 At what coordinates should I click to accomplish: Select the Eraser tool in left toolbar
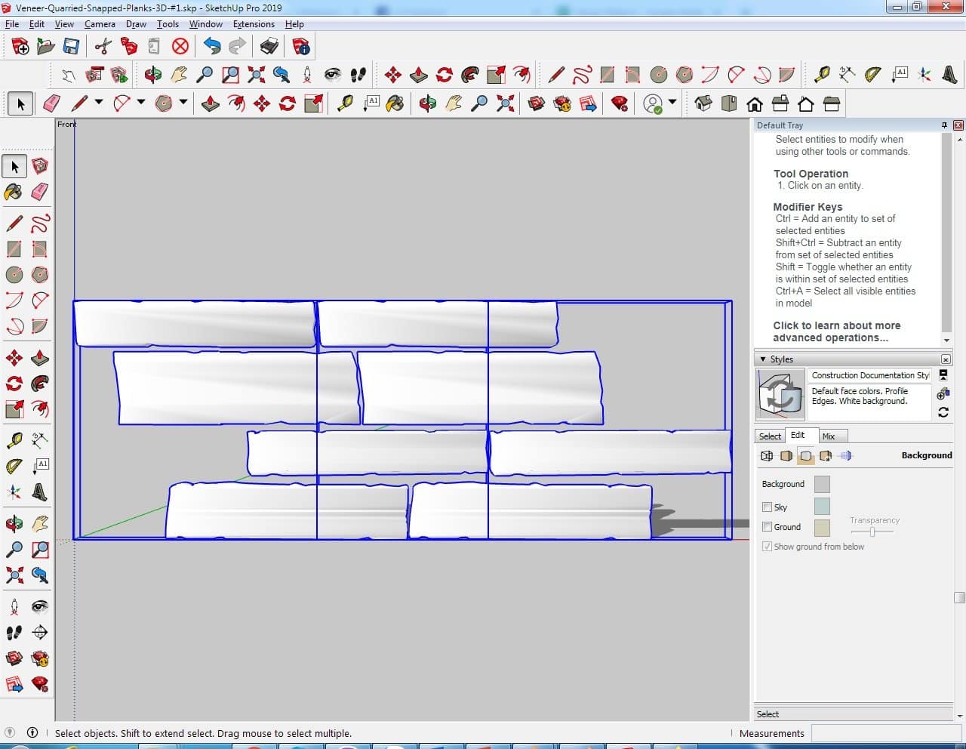click(x=40, y=192)
